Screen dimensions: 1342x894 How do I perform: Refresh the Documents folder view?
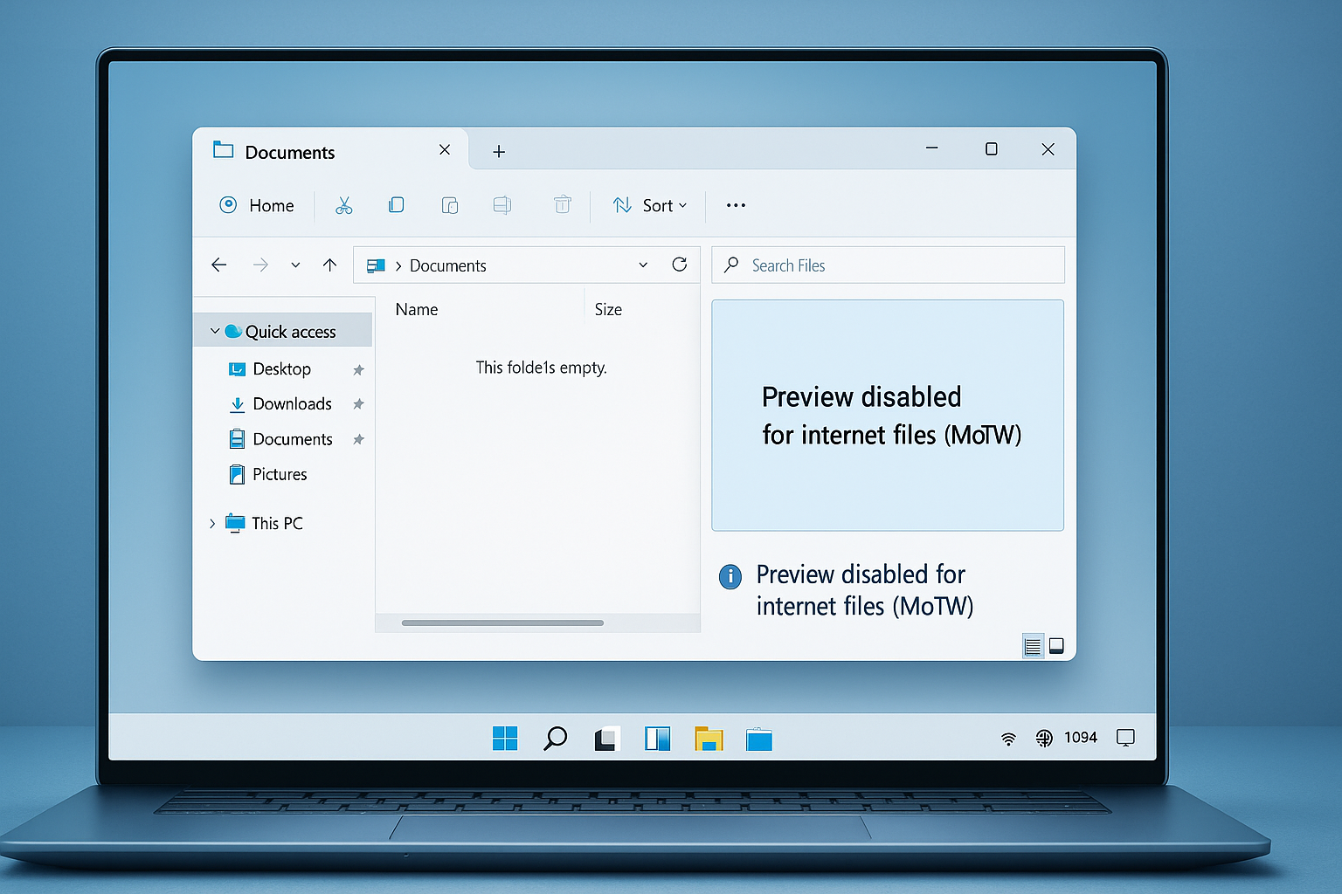click(679, 265)
